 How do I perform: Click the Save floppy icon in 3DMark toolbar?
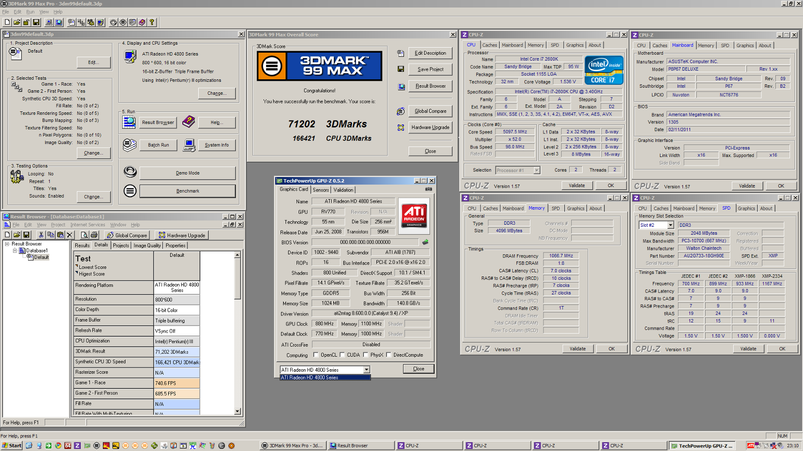(x=36, y=22)
